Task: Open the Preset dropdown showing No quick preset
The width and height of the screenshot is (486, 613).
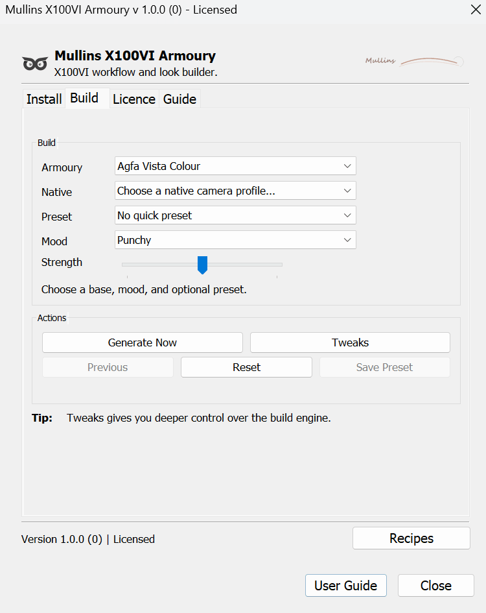Action: 235,215
